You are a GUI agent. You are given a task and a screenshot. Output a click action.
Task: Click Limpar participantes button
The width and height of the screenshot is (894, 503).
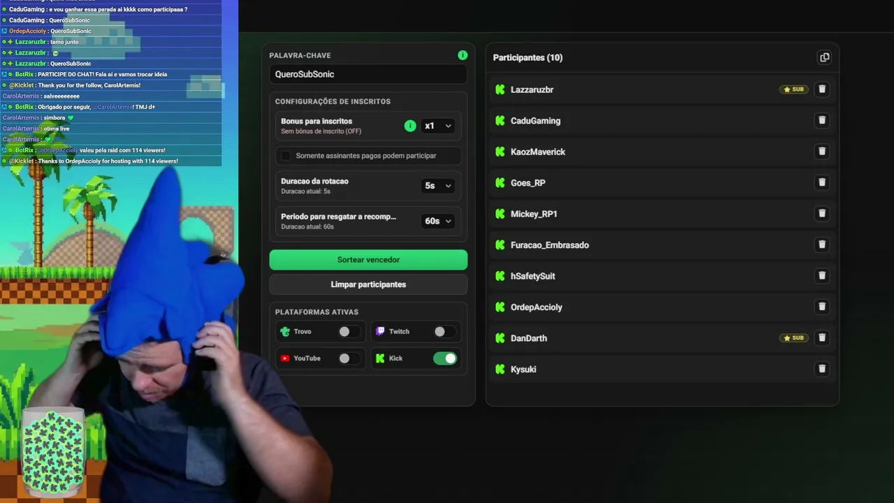(368, 284)
